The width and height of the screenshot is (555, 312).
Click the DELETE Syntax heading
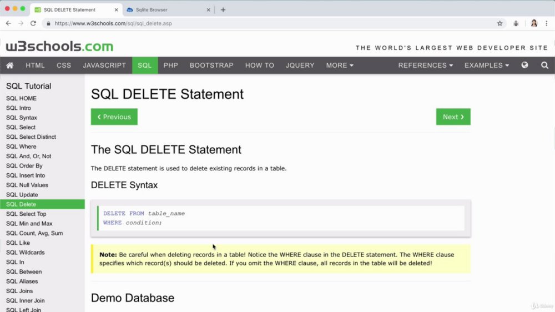pyautogui.click(x=124, y=185)
